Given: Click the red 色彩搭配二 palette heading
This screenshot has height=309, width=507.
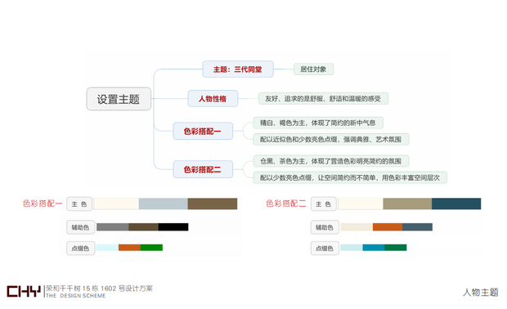Looking at the screenshot, I should click(286, 204).
